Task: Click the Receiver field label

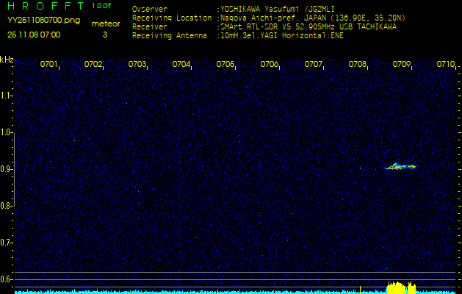Action: (150, 27)
